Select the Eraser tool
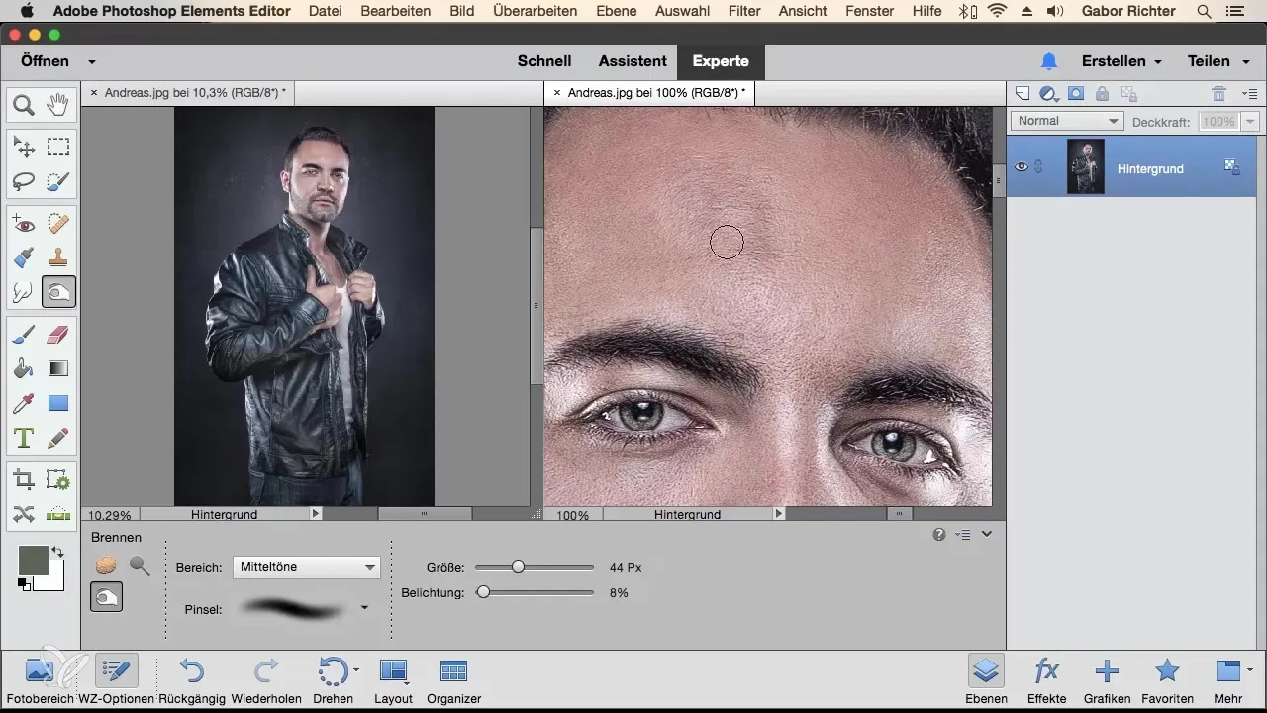1267x713 pixels. [58, 336]
